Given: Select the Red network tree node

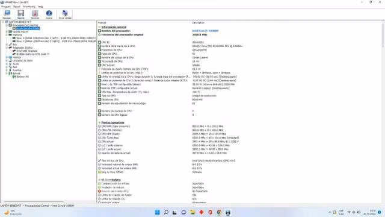Looking at the screenshot, I should tap(15, 67).
